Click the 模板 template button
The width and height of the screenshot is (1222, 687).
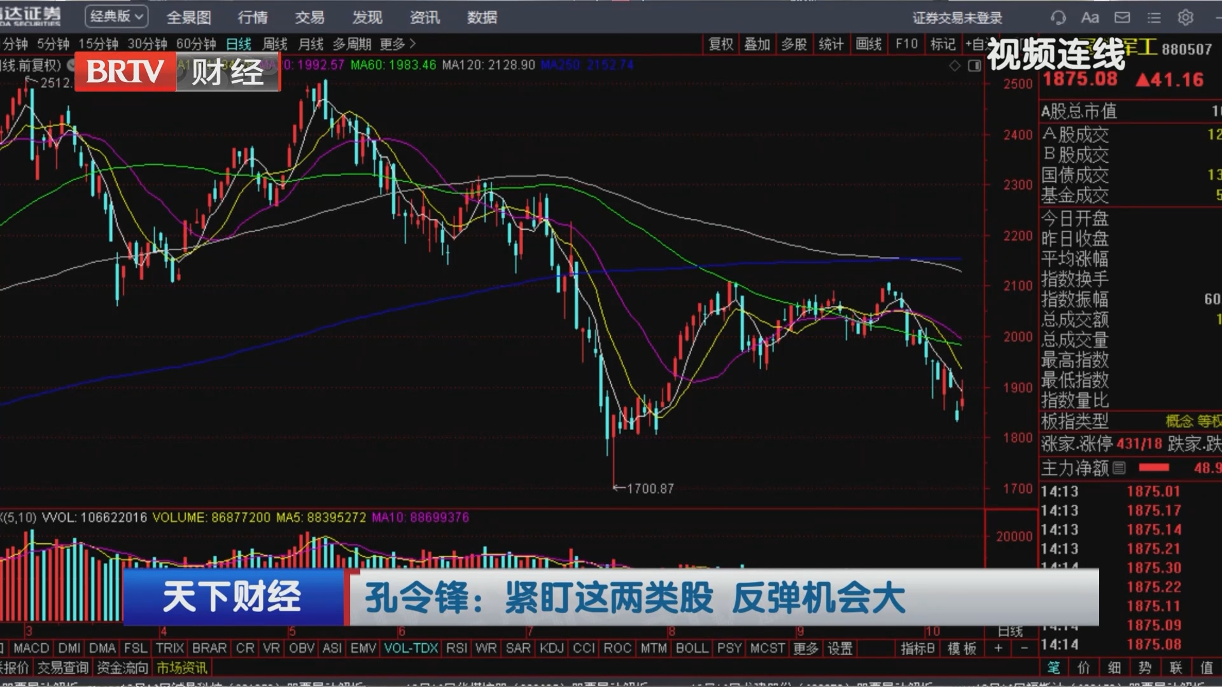point(962,648)
